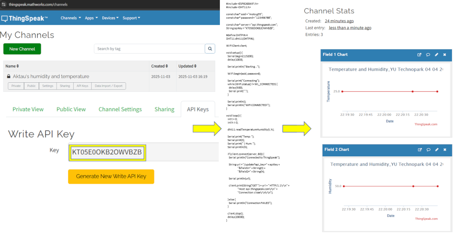This screenshot has width=458, height=237.
Task: Click the small Public button under channel
Action: [x=31, y=86]
